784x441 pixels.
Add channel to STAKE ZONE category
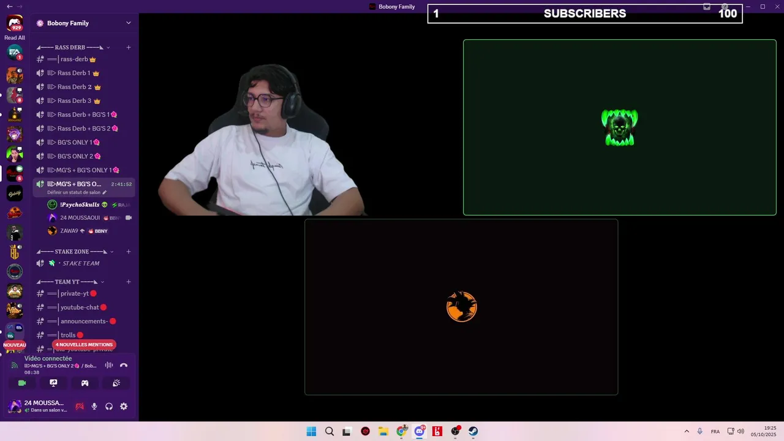coord(129,251)
